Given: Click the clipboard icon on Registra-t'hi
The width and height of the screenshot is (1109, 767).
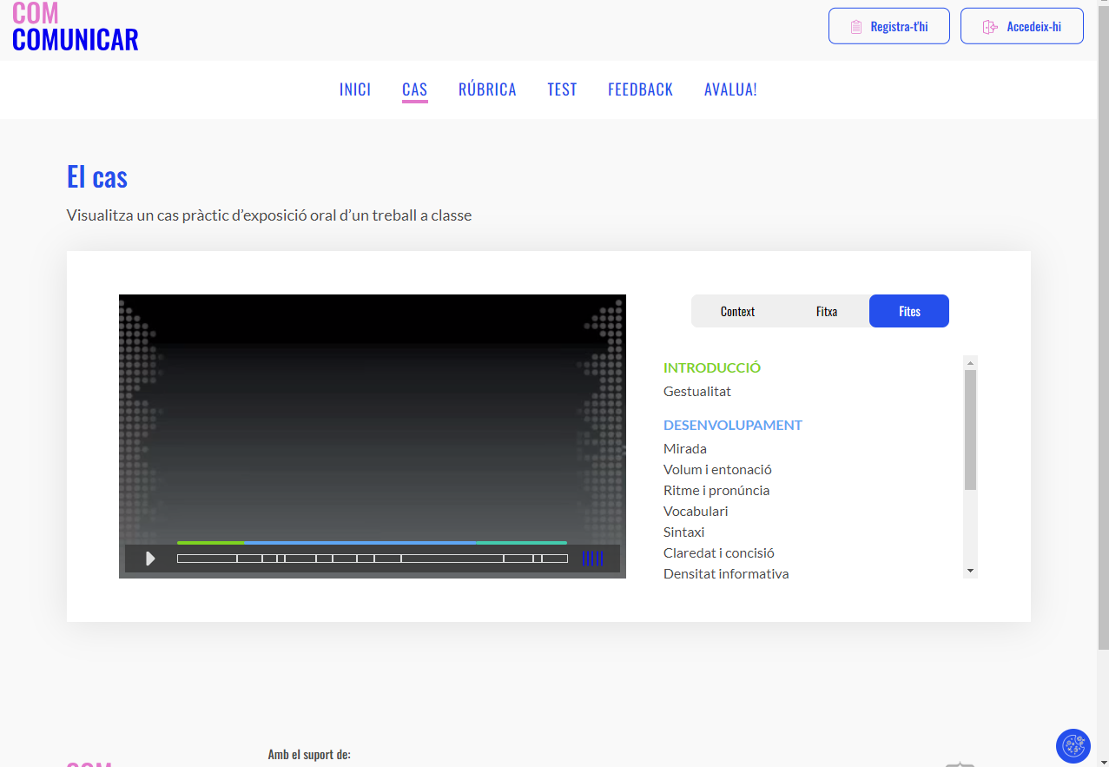Looking at the screenshot, I should [x=855, y=27].
